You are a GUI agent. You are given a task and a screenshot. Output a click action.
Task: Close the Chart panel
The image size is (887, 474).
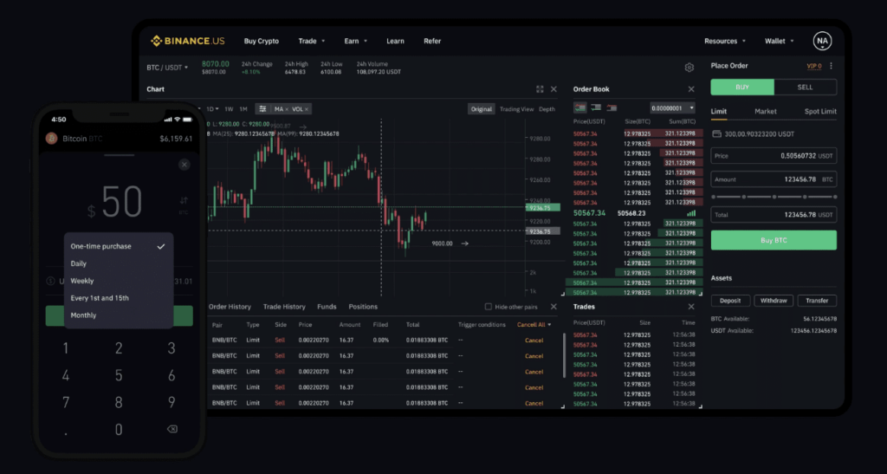click(554, 89)
